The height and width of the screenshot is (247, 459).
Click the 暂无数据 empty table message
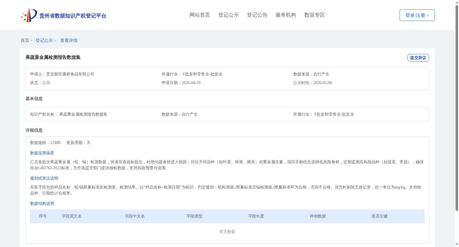tap(227, 232)
